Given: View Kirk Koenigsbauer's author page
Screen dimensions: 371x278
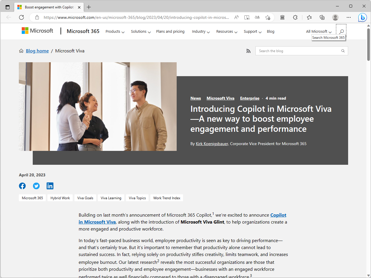Looking at the screenshot, I should (212, 143).
